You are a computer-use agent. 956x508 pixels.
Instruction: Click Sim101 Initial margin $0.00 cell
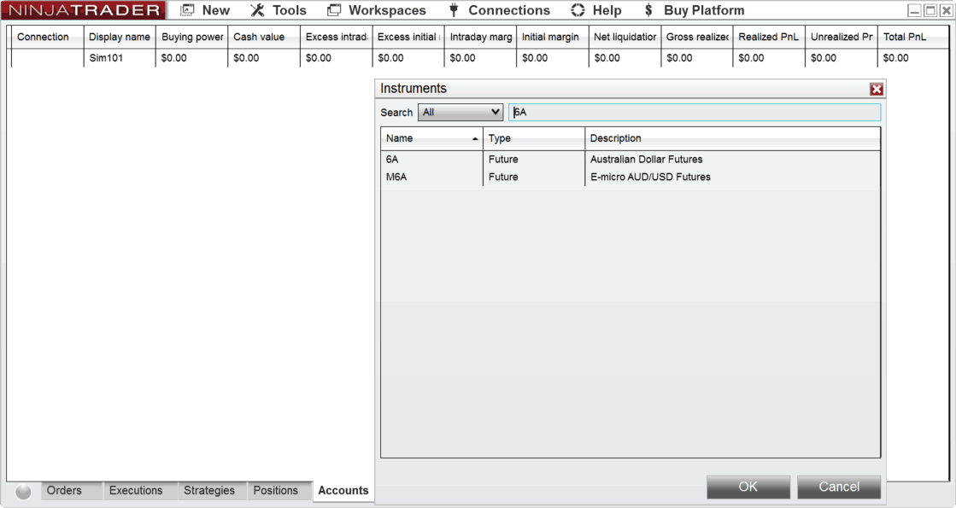pyautogui.click(x=553, y=58)
